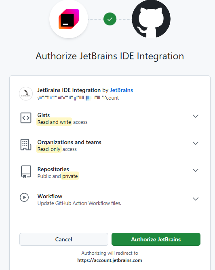215x270 pixels.
Task: Click the JetBrains logo icon
Action: (69, 19)
